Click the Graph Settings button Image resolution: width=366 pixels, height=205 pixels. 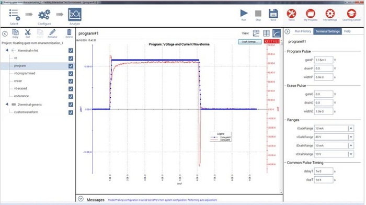[250, 42]
